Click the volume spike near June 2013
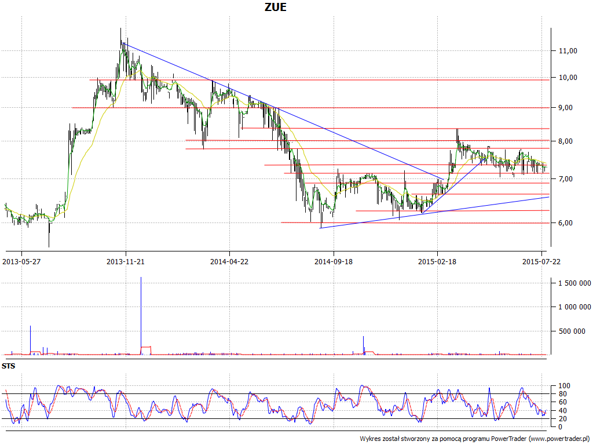593x445 pixels. pos(30,340)
